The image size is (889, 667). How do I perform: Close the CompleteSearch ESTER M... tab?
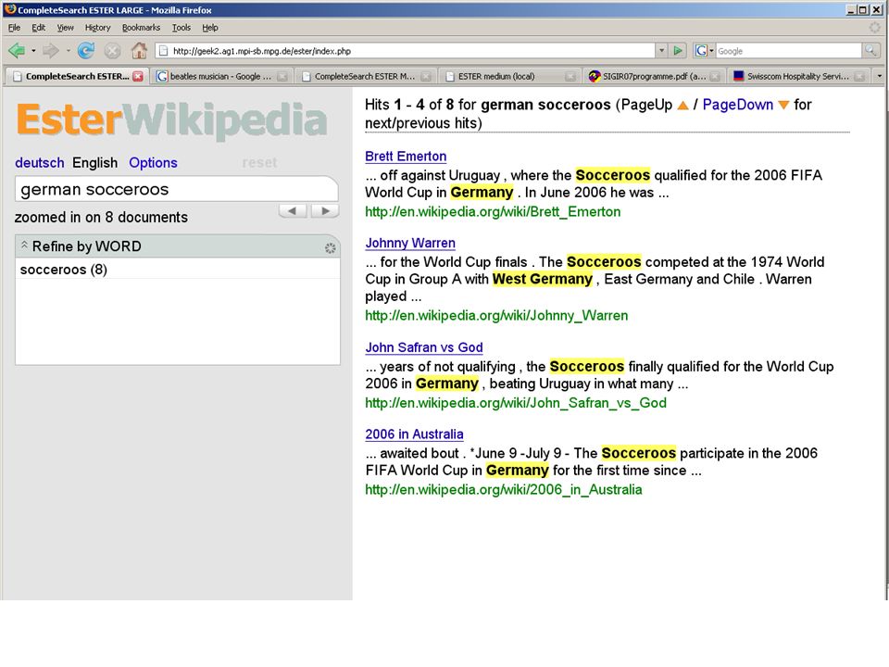[426, 76]
